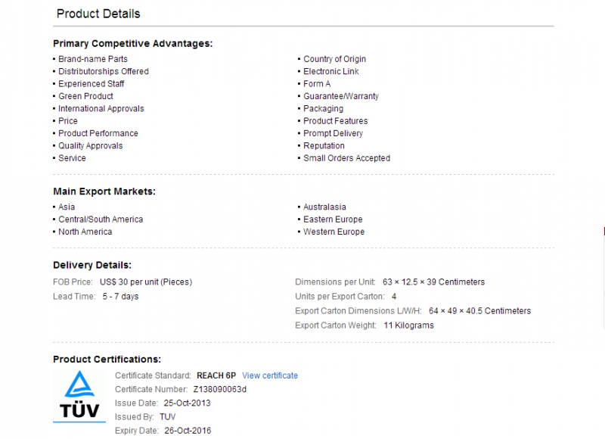This screenshot has height=439, width=605.
Task: Select the Brand-name Parts advantage item
Action: [x=92, y=59]
